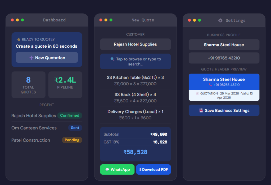Download the quote as PDF
271x185 pixels.
(153, 170)
